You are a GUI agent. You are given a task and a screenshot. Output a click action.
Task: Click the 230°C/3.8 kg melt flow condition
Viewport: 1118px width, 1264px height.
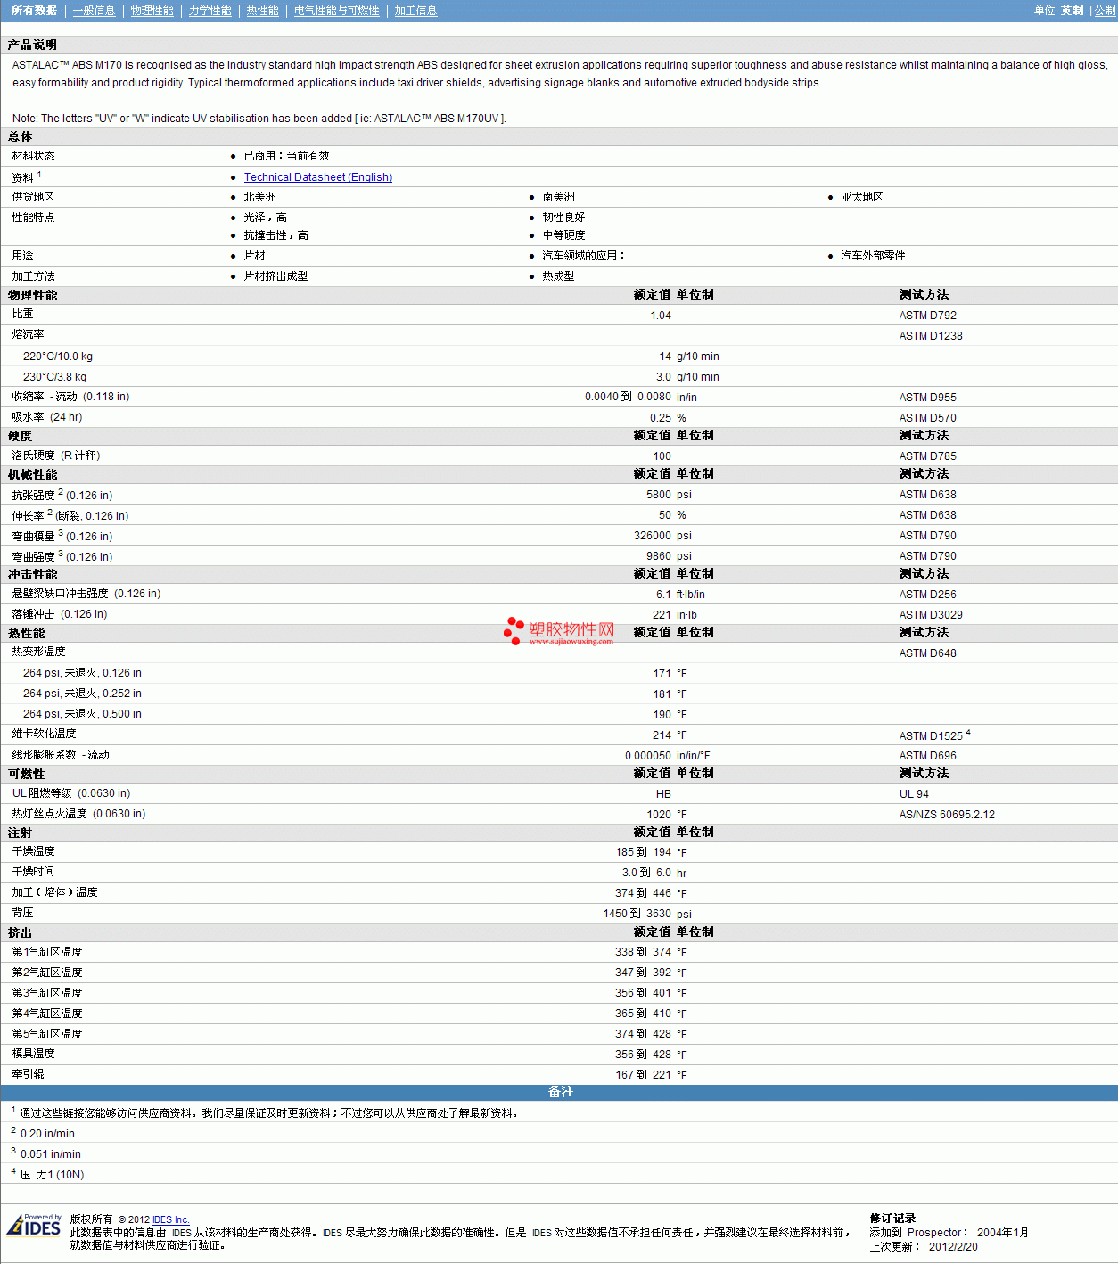[55, 377]
